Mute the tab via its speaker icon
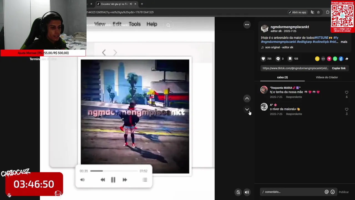355x200 pixels. [x=131, y=4]
